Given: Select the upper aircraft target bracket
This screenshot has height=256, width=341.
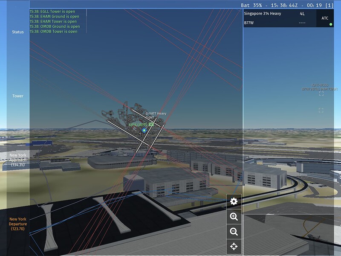Looking at the screenshot, I should (321, 93).
